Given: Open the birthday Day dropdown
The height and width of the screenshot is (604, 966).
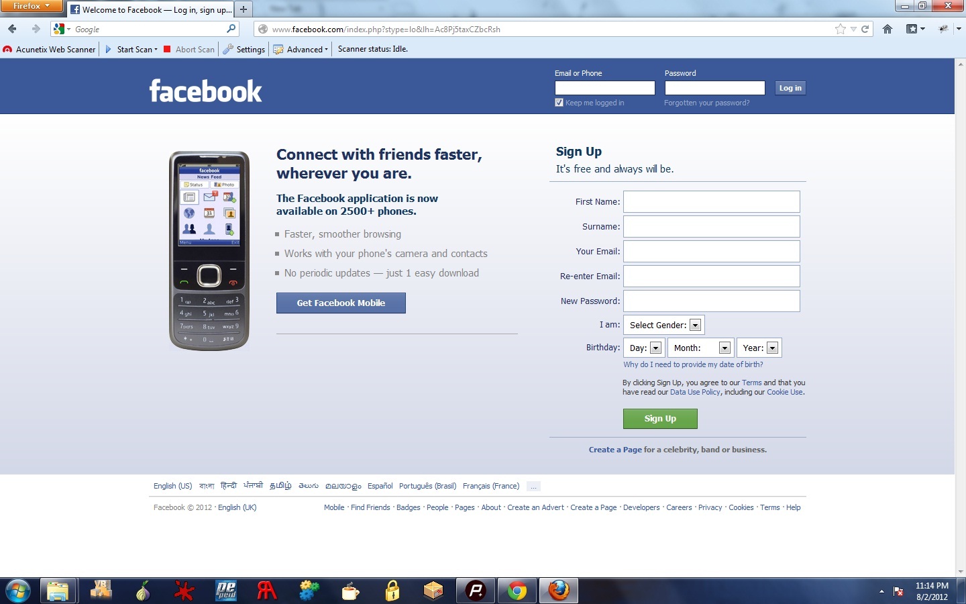Looking at the screenshot, I should point(645,348).
